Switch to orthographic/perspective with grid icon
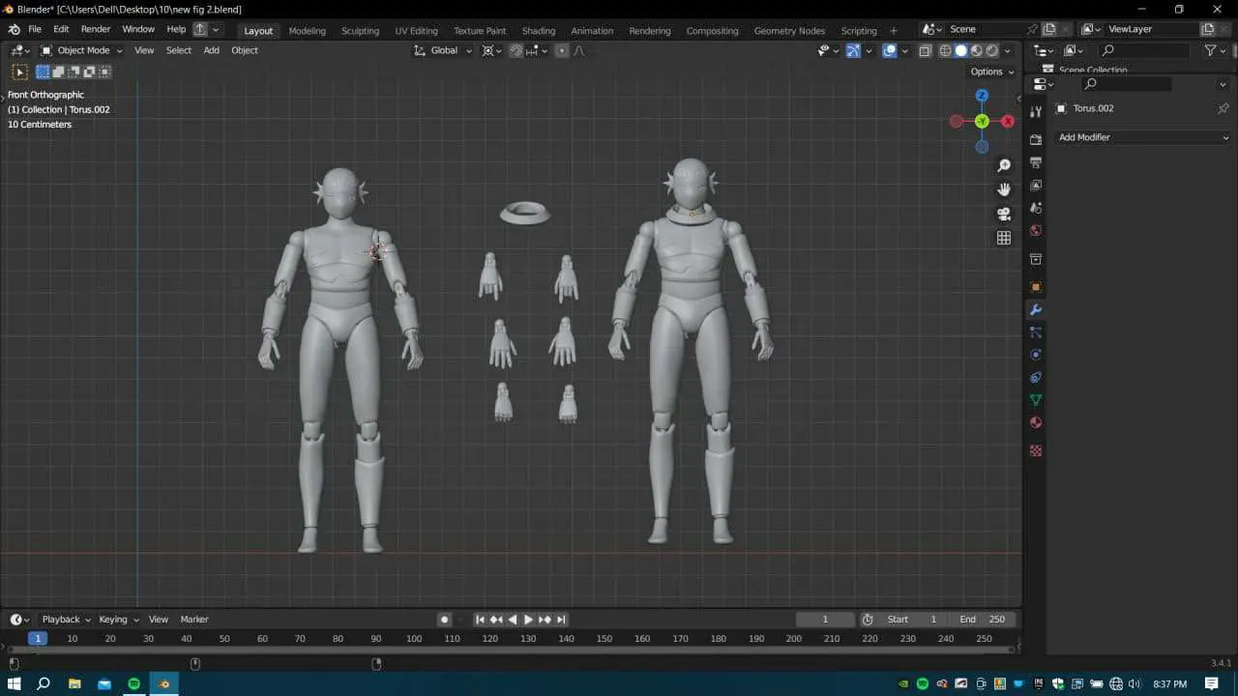The width and height of the screenshot is (1238, 696). 1004,238
